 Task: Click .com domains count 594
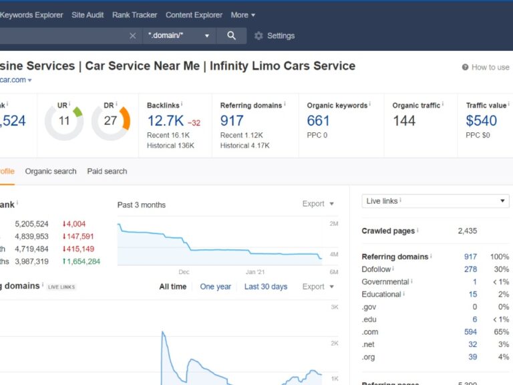tap(470, 332)
